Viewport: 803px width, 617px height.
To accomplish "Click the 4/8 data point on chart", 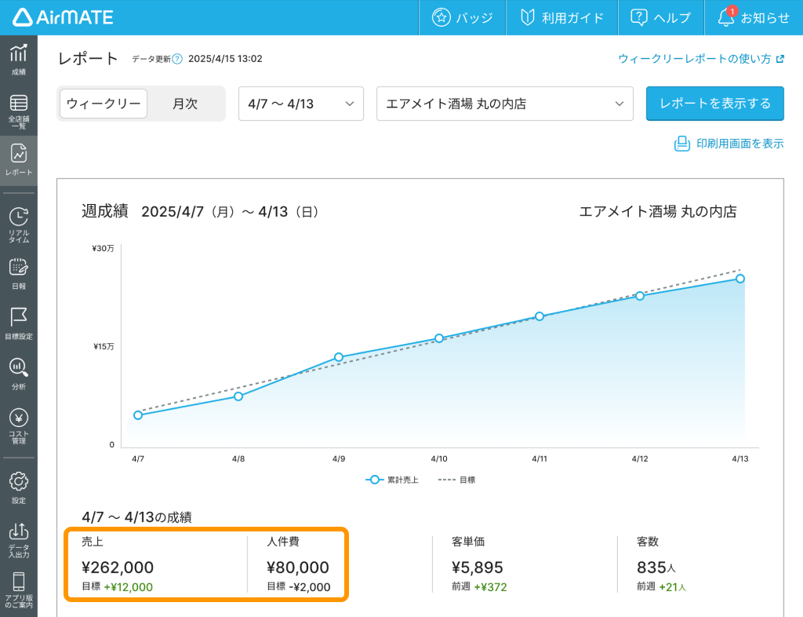I will [x=238, y=396].
